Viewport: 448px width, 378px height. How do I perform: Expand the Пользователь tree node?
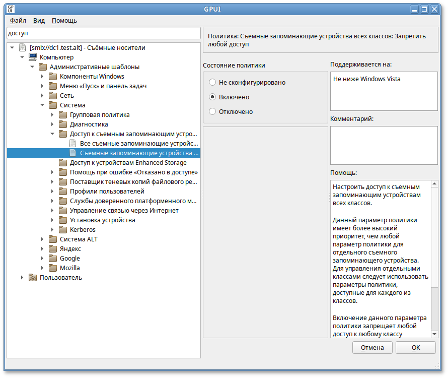click(22, 278)
